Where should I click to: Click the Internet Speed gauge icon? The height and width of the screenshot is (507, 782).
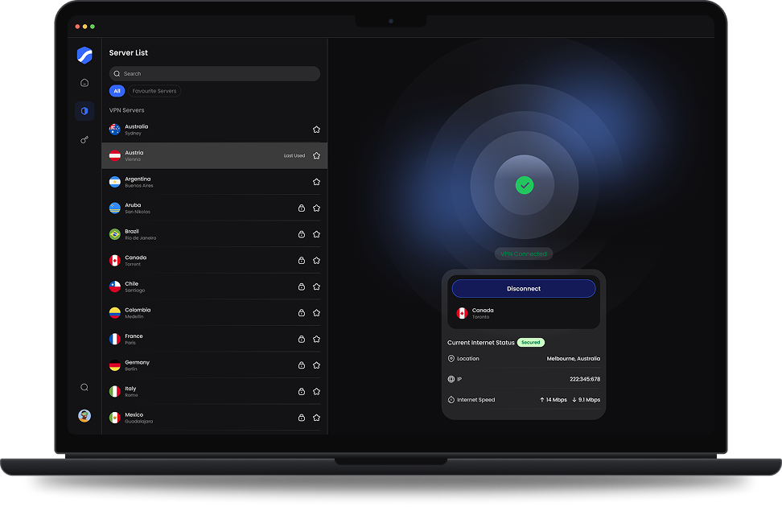[x=451, y=400]
